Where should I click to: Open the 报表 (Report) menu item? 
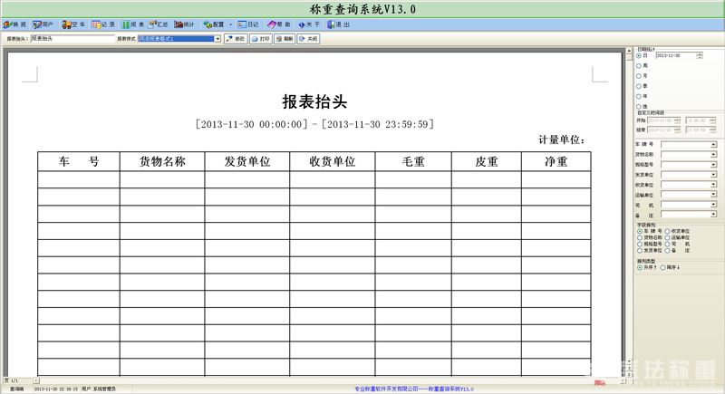coord(131,24)
